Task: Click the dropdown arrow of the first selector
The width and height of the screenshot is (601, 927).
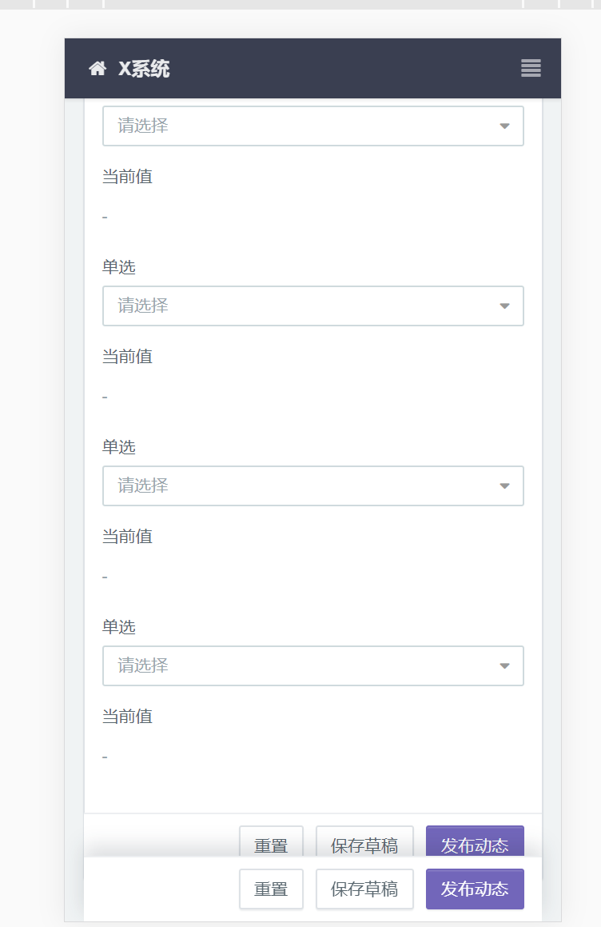Action: (x=505, y=126)
